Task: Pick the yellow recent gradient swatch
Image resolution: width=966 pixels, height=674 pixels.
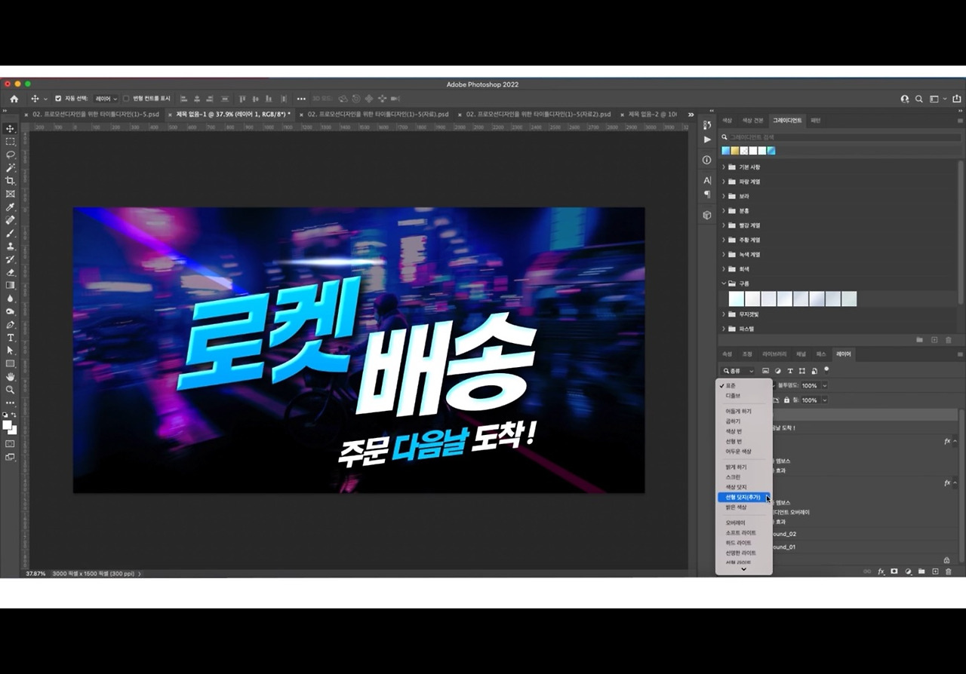Action: pos(734,151)
